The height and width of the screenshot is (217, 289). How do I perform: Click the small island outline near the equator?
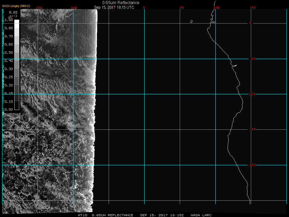coord(192,21)
